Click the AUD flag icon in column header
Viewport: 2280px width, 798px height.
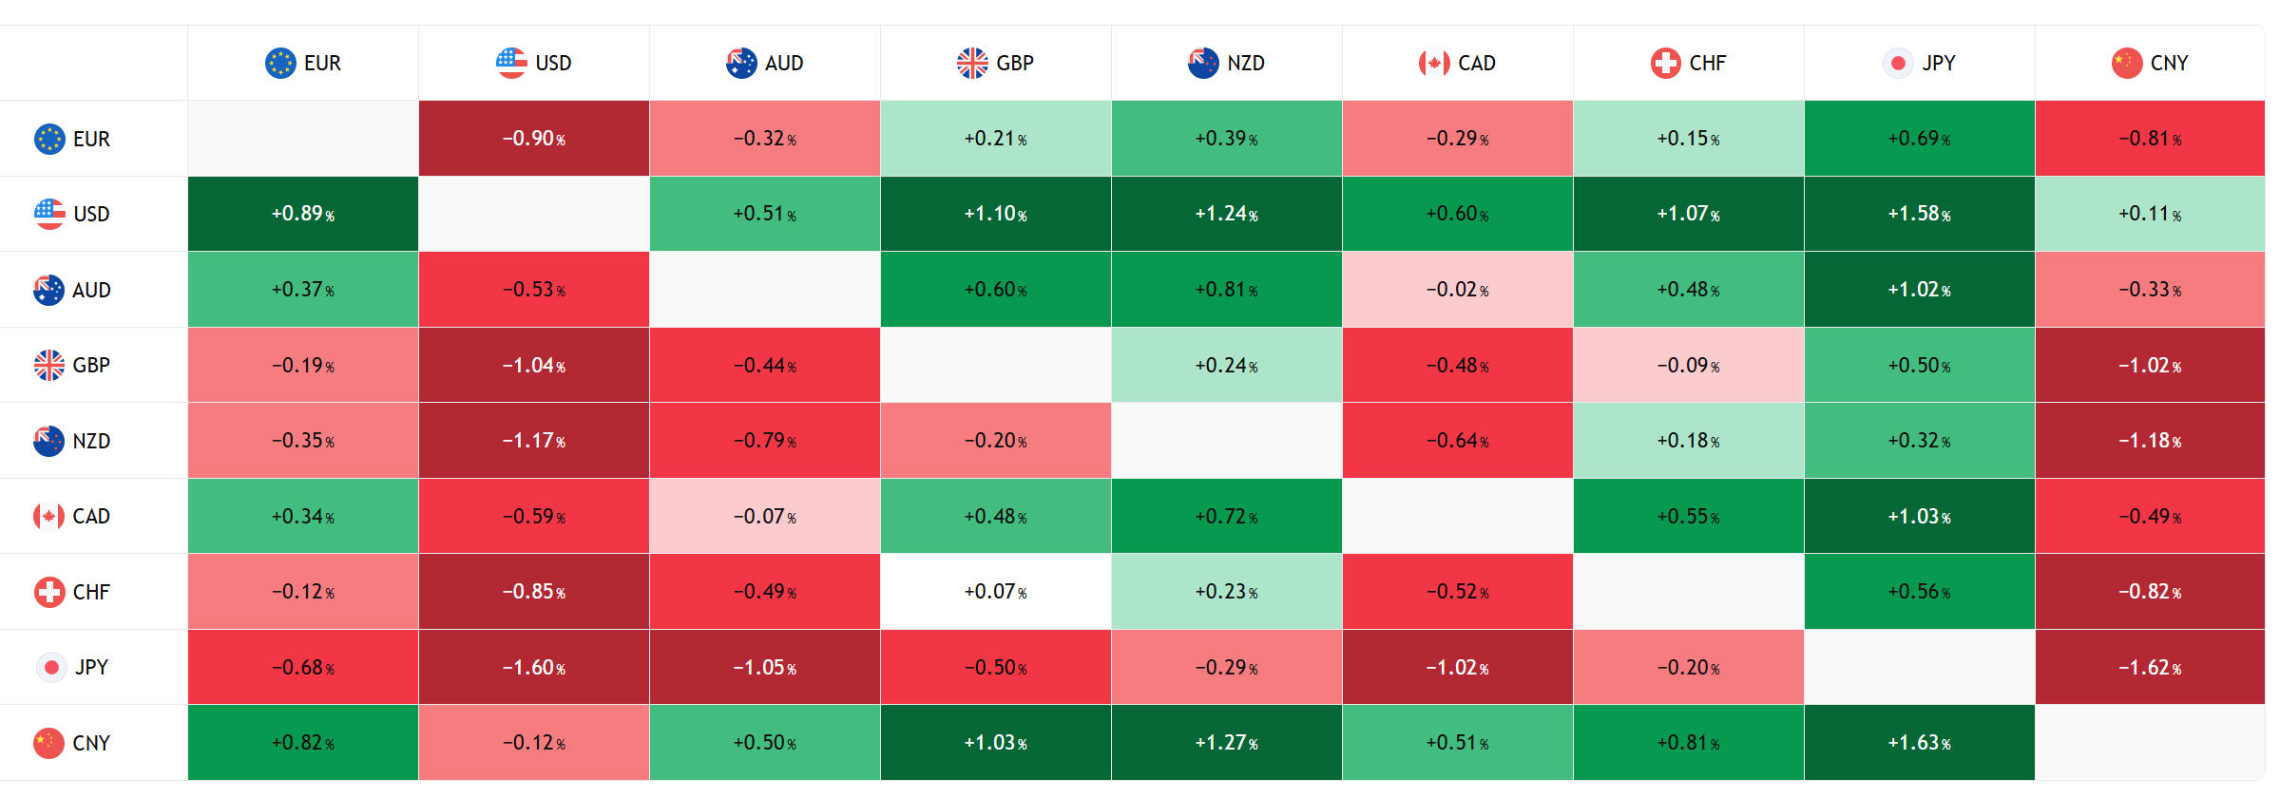[741, 63]
